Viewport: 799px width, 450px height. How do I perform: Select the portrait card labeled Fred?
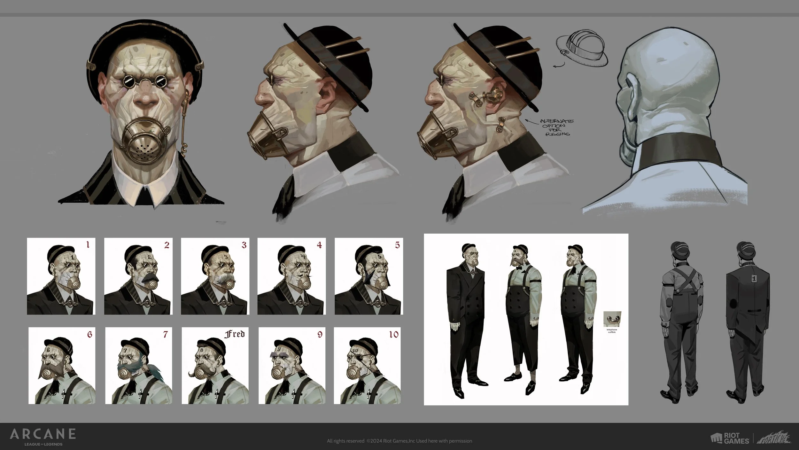tap(215, 366)
